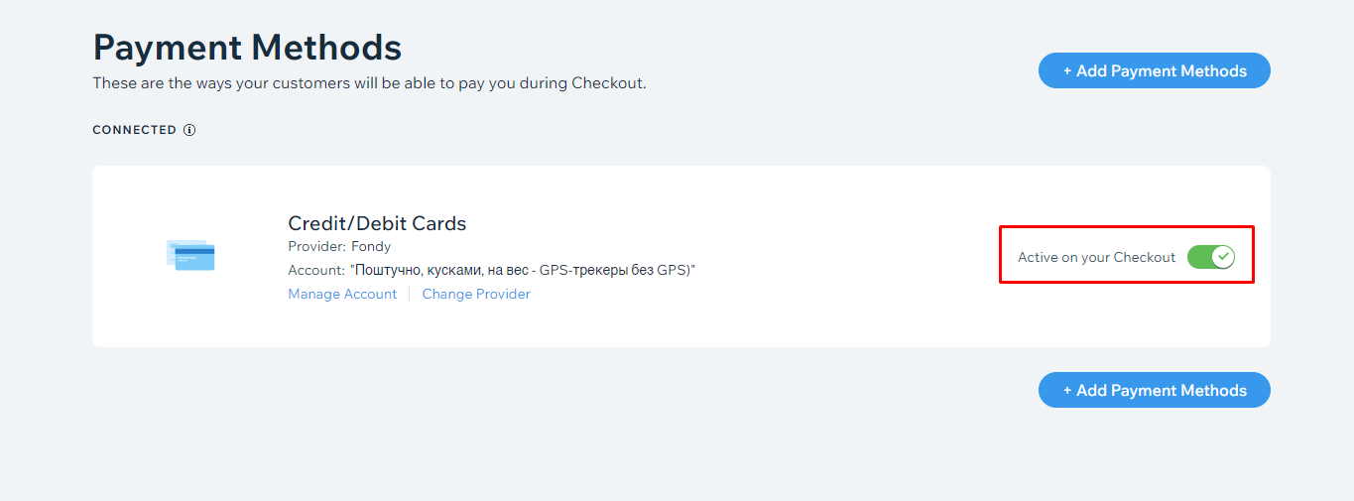Click the quoted Russian account name text

point(523,270)
